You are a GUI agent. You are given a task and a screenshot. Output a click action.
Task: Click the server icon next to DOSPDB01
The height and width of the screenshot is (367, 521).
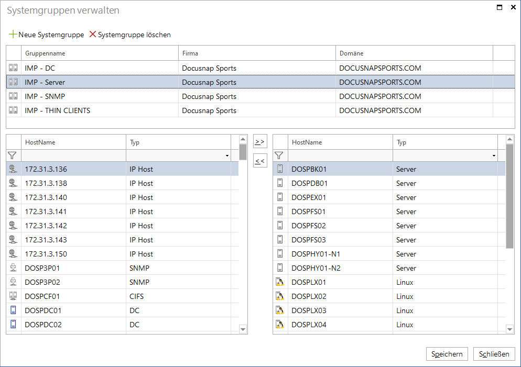tap(280, 183)
